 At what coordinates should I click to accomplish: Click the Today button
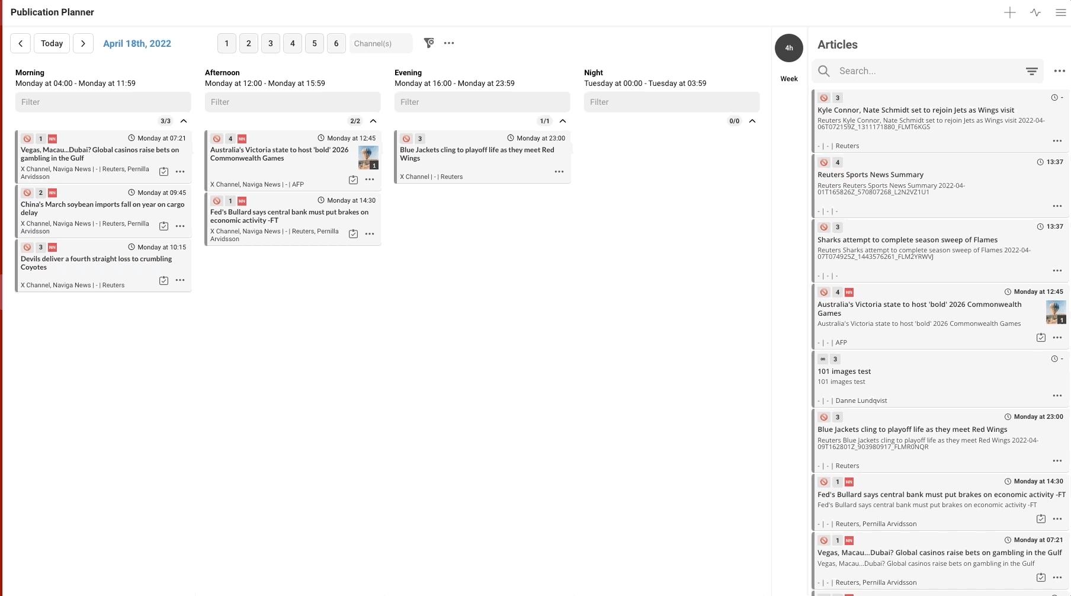[52, 43]
